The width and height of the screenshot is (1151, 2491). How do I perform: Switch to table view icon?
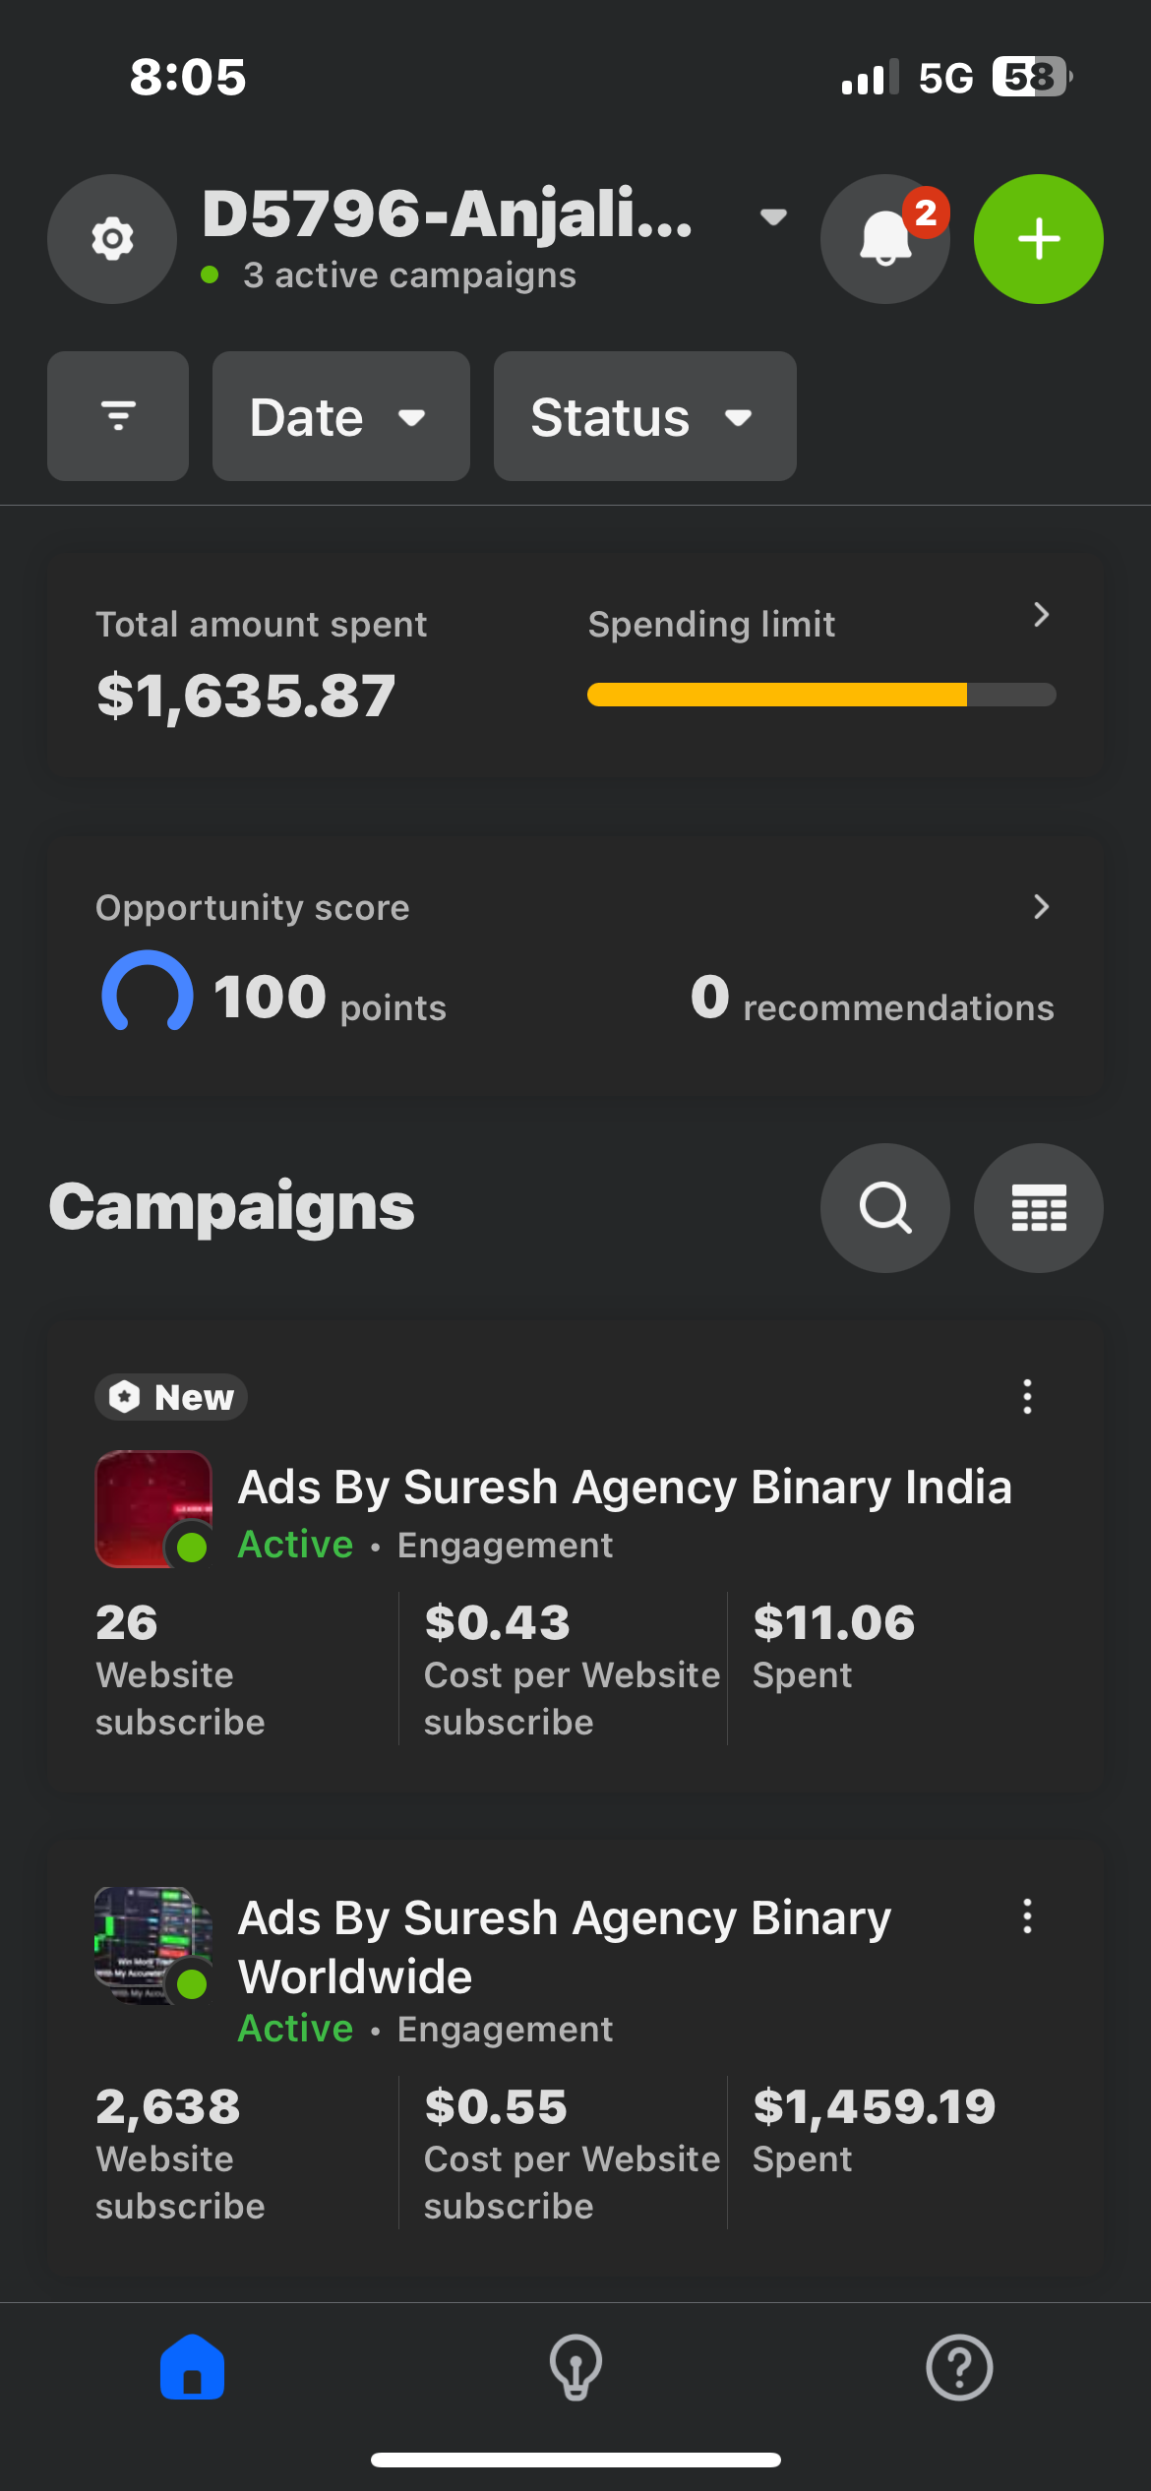point(1038,1207)
